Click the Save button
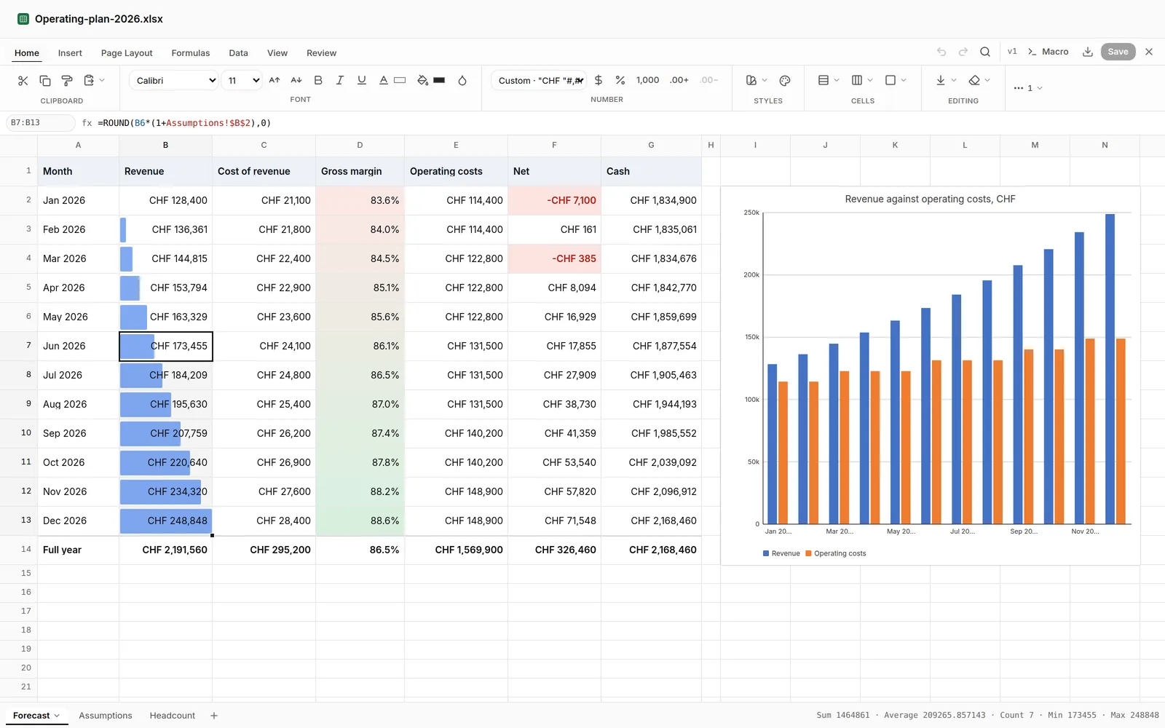Image resolution: width=1165 pixels, height=728 pixels. [1118, 52]
